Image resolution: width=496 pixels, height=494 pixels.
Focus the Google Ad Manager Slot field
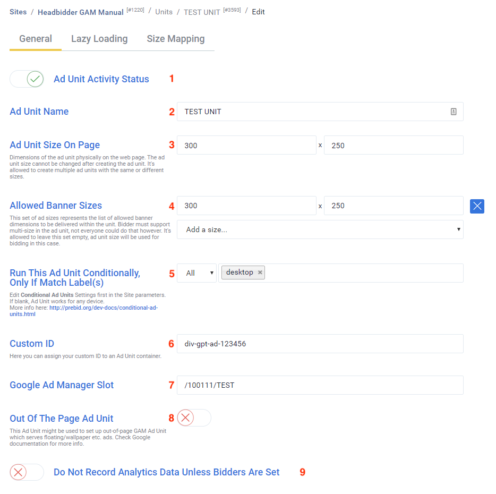click(x=320, y=385)
